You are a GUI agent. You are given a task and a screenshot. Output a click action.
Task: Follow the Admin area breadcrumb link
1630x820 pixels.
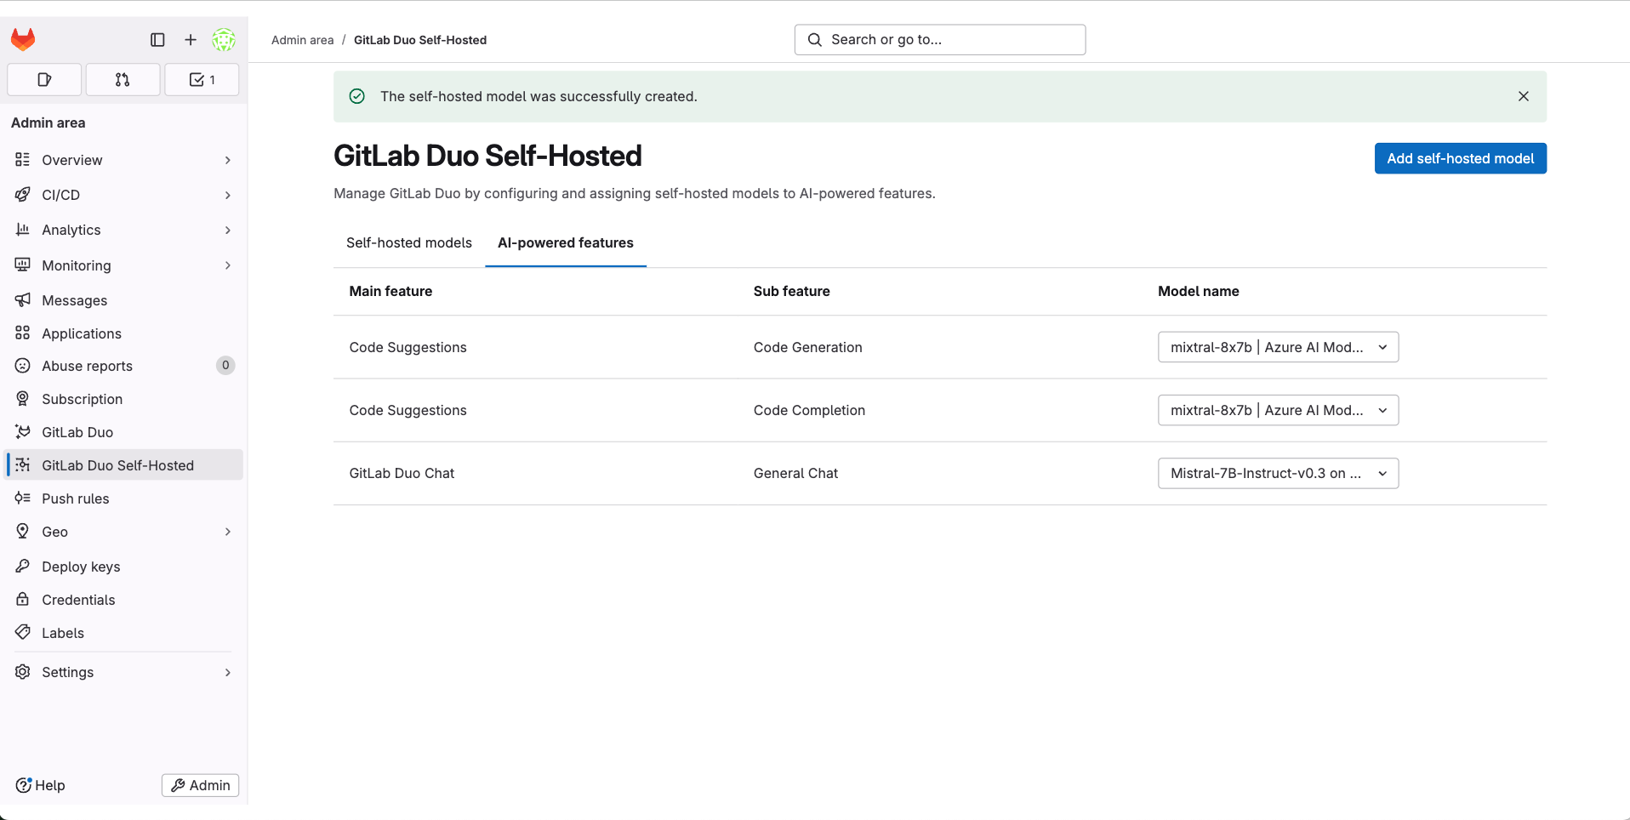(x=302, y=40)
